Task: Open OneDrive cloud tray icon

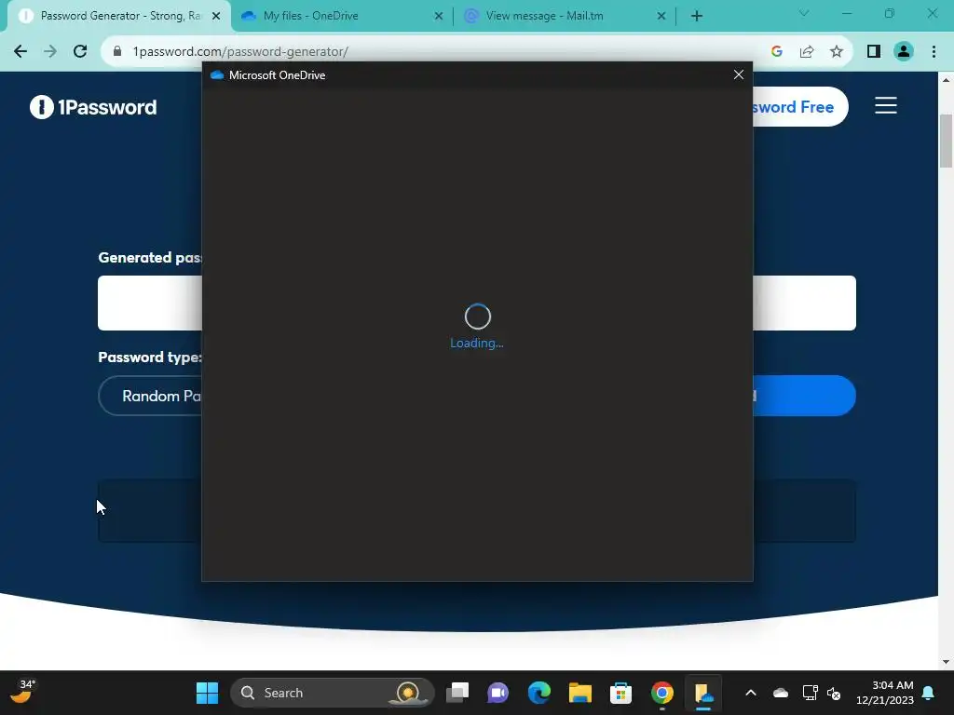Action: (x=781, y=693)
